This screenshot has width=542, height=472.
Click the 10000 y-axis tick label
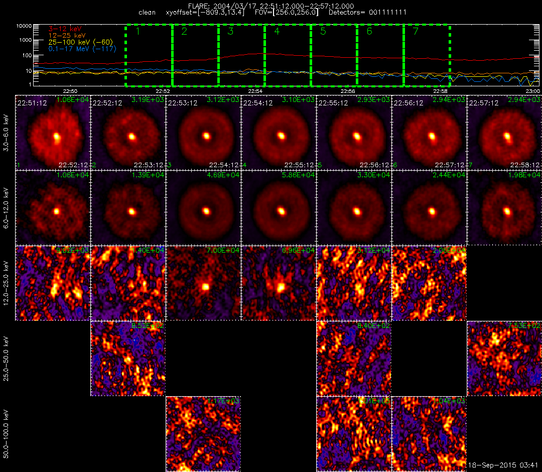click(24, 26)
